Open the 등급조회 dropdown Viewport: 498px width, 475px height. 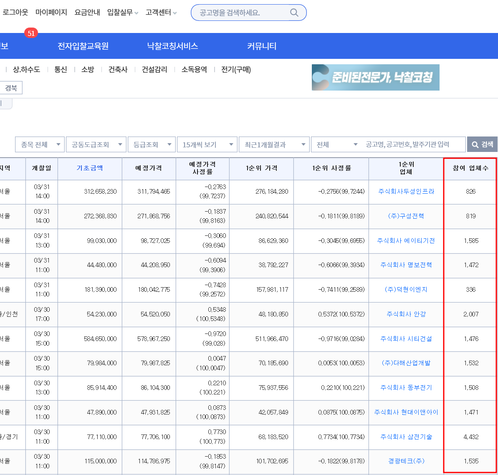pos(152,144)
